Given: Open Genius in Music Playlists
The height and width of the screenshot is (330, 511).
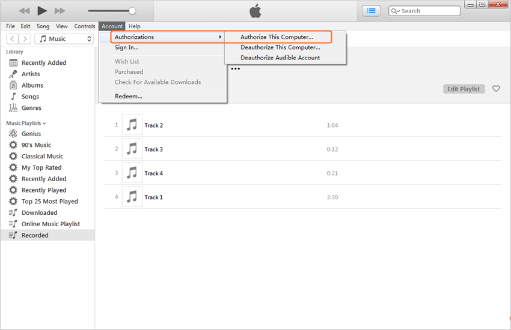Looking at the screenshot, I should 31,134.
